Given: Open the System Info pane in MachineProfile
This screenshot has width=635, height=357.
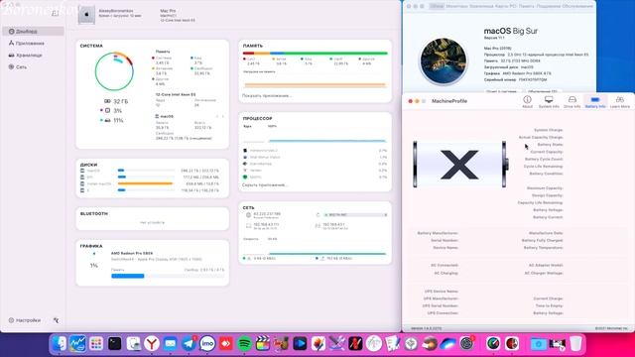Looking at the screenshot, I should (549, 101).
